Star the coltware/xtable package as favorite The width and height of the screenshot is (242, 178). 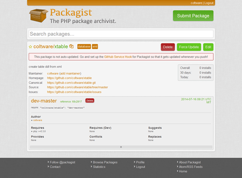(30, 47)
